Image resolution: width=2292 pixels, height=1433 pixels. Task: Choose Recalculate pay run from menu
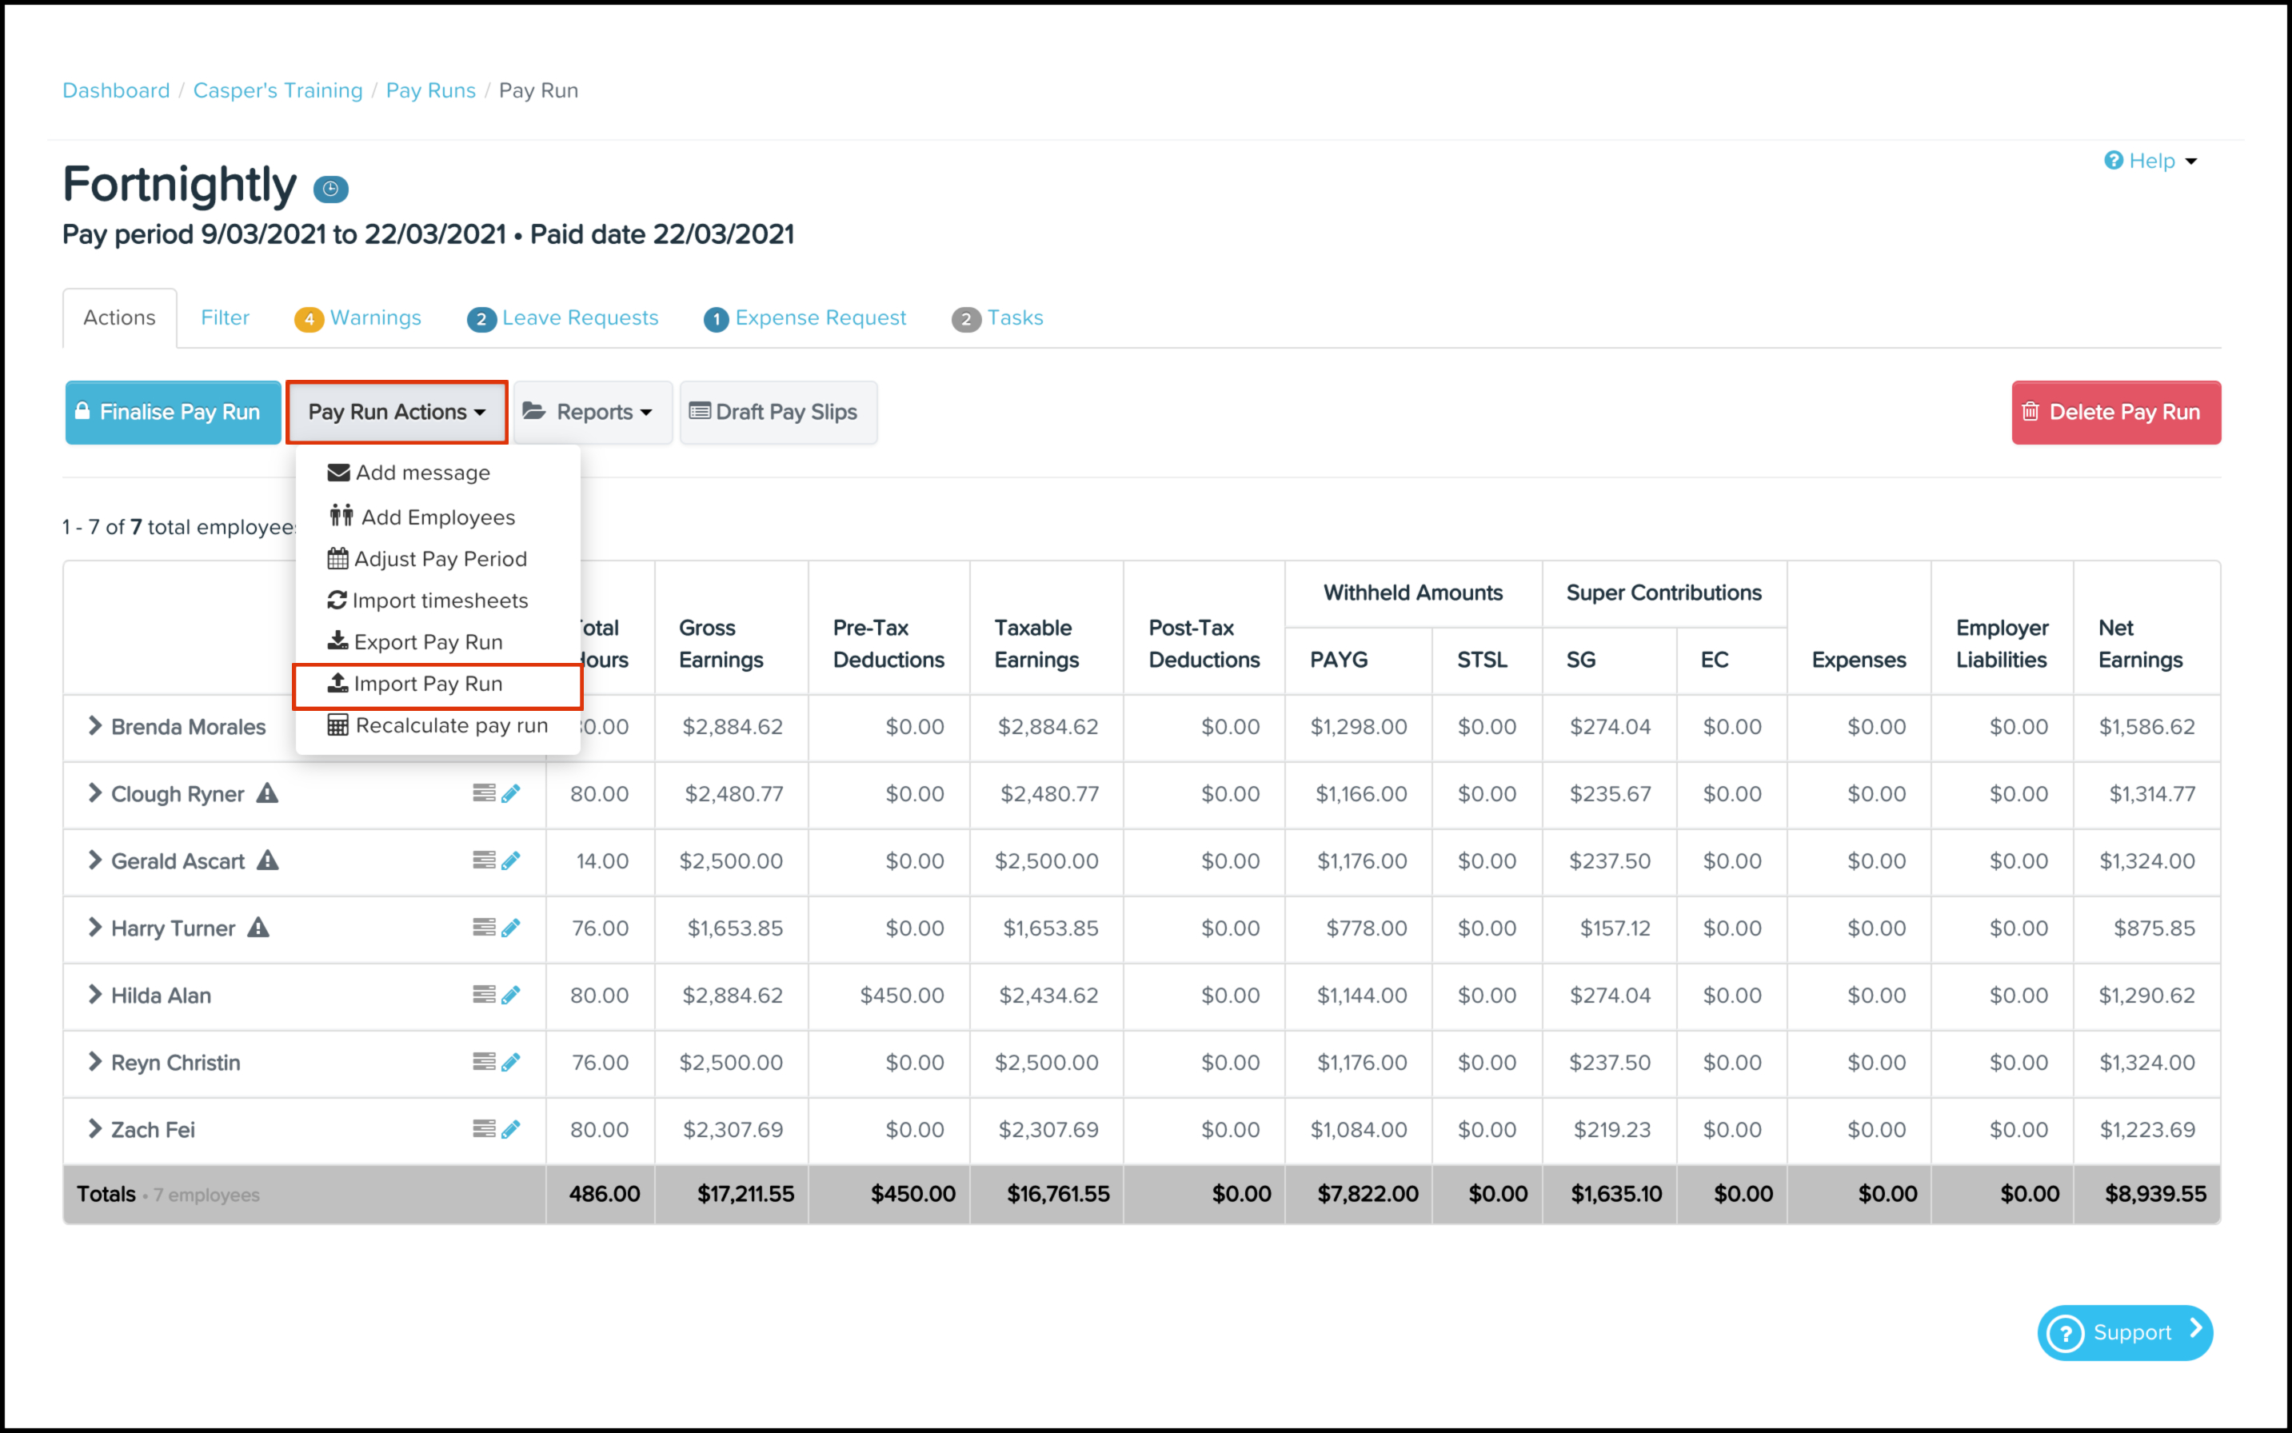coord(451,726)
